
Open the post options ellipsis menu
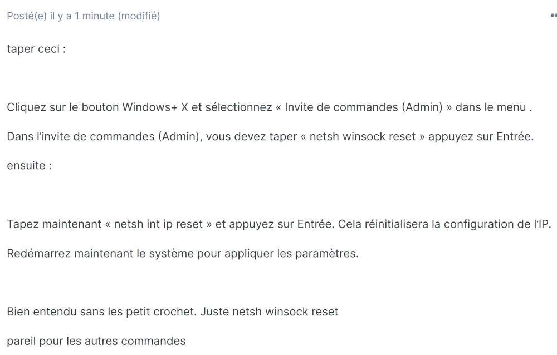tap(553, 16)
